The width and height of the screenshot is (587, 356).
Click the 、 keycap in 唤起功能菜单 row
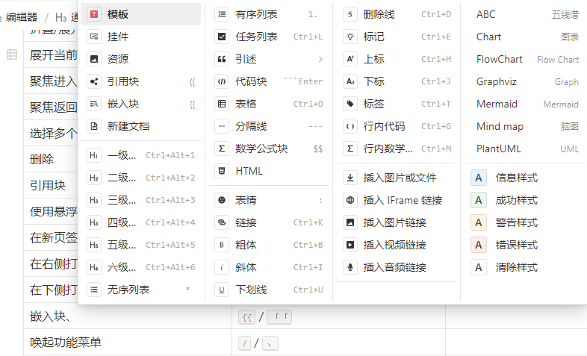coord(270,343)
